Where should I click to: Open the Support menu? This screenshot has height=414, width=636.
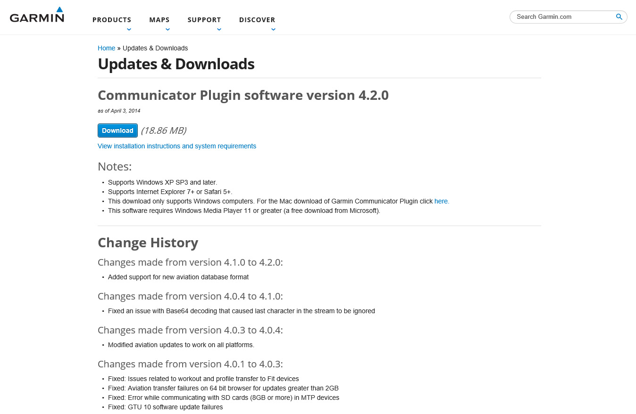[x=204, y=20]
